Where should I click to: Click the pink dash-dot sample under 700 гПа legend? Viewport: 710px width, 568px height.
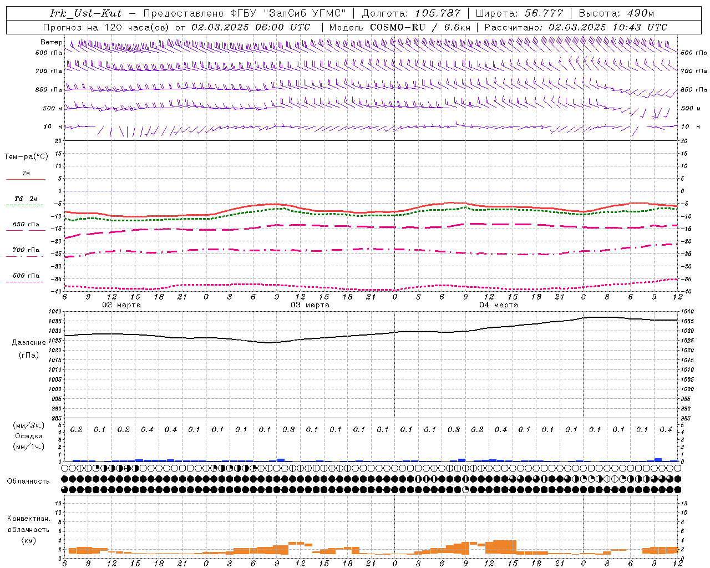click(x=24, y=256)
